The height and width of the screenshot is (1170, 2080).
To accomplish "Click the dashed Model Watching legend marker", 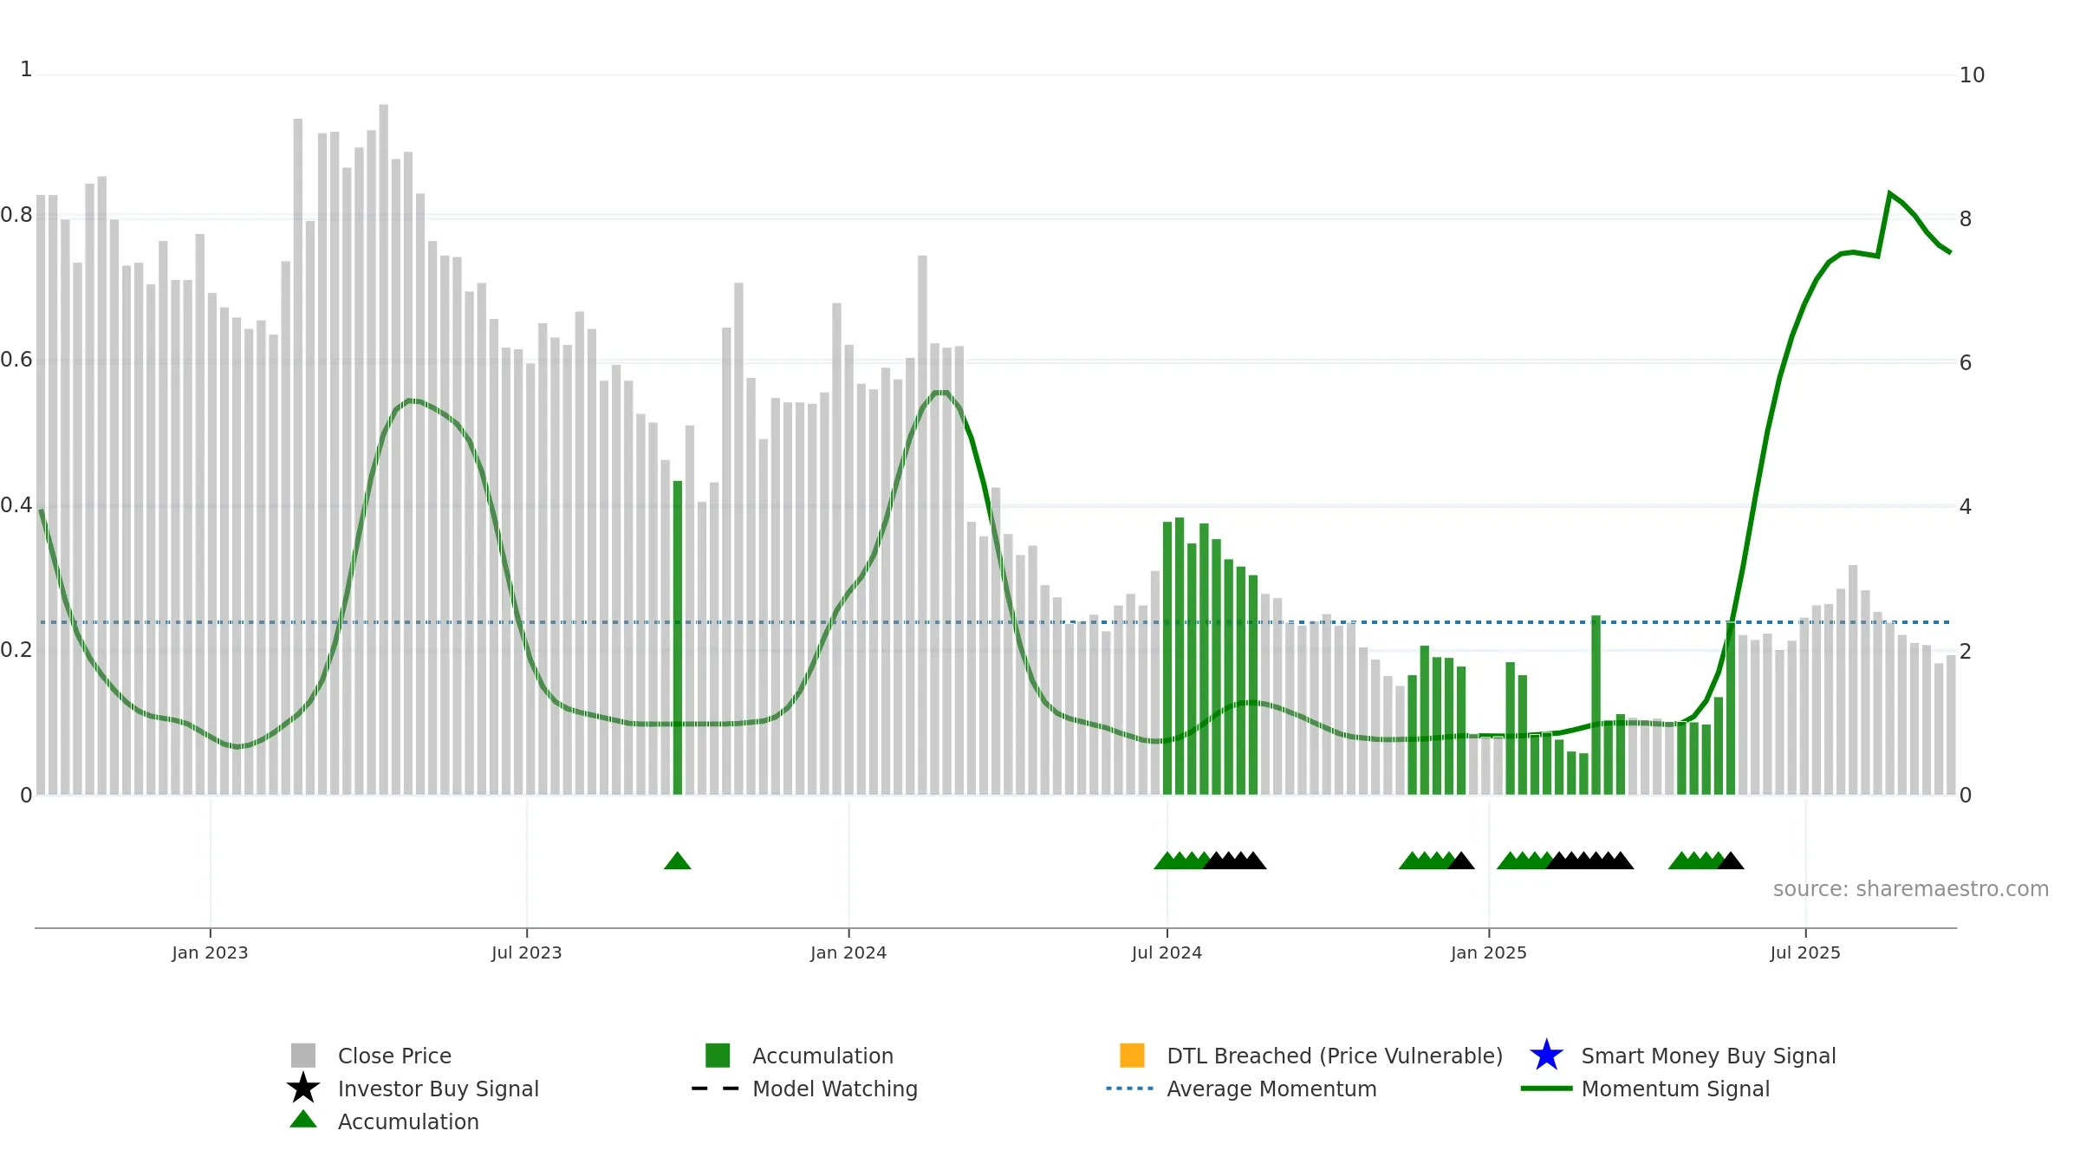I will coord(716,1089).
